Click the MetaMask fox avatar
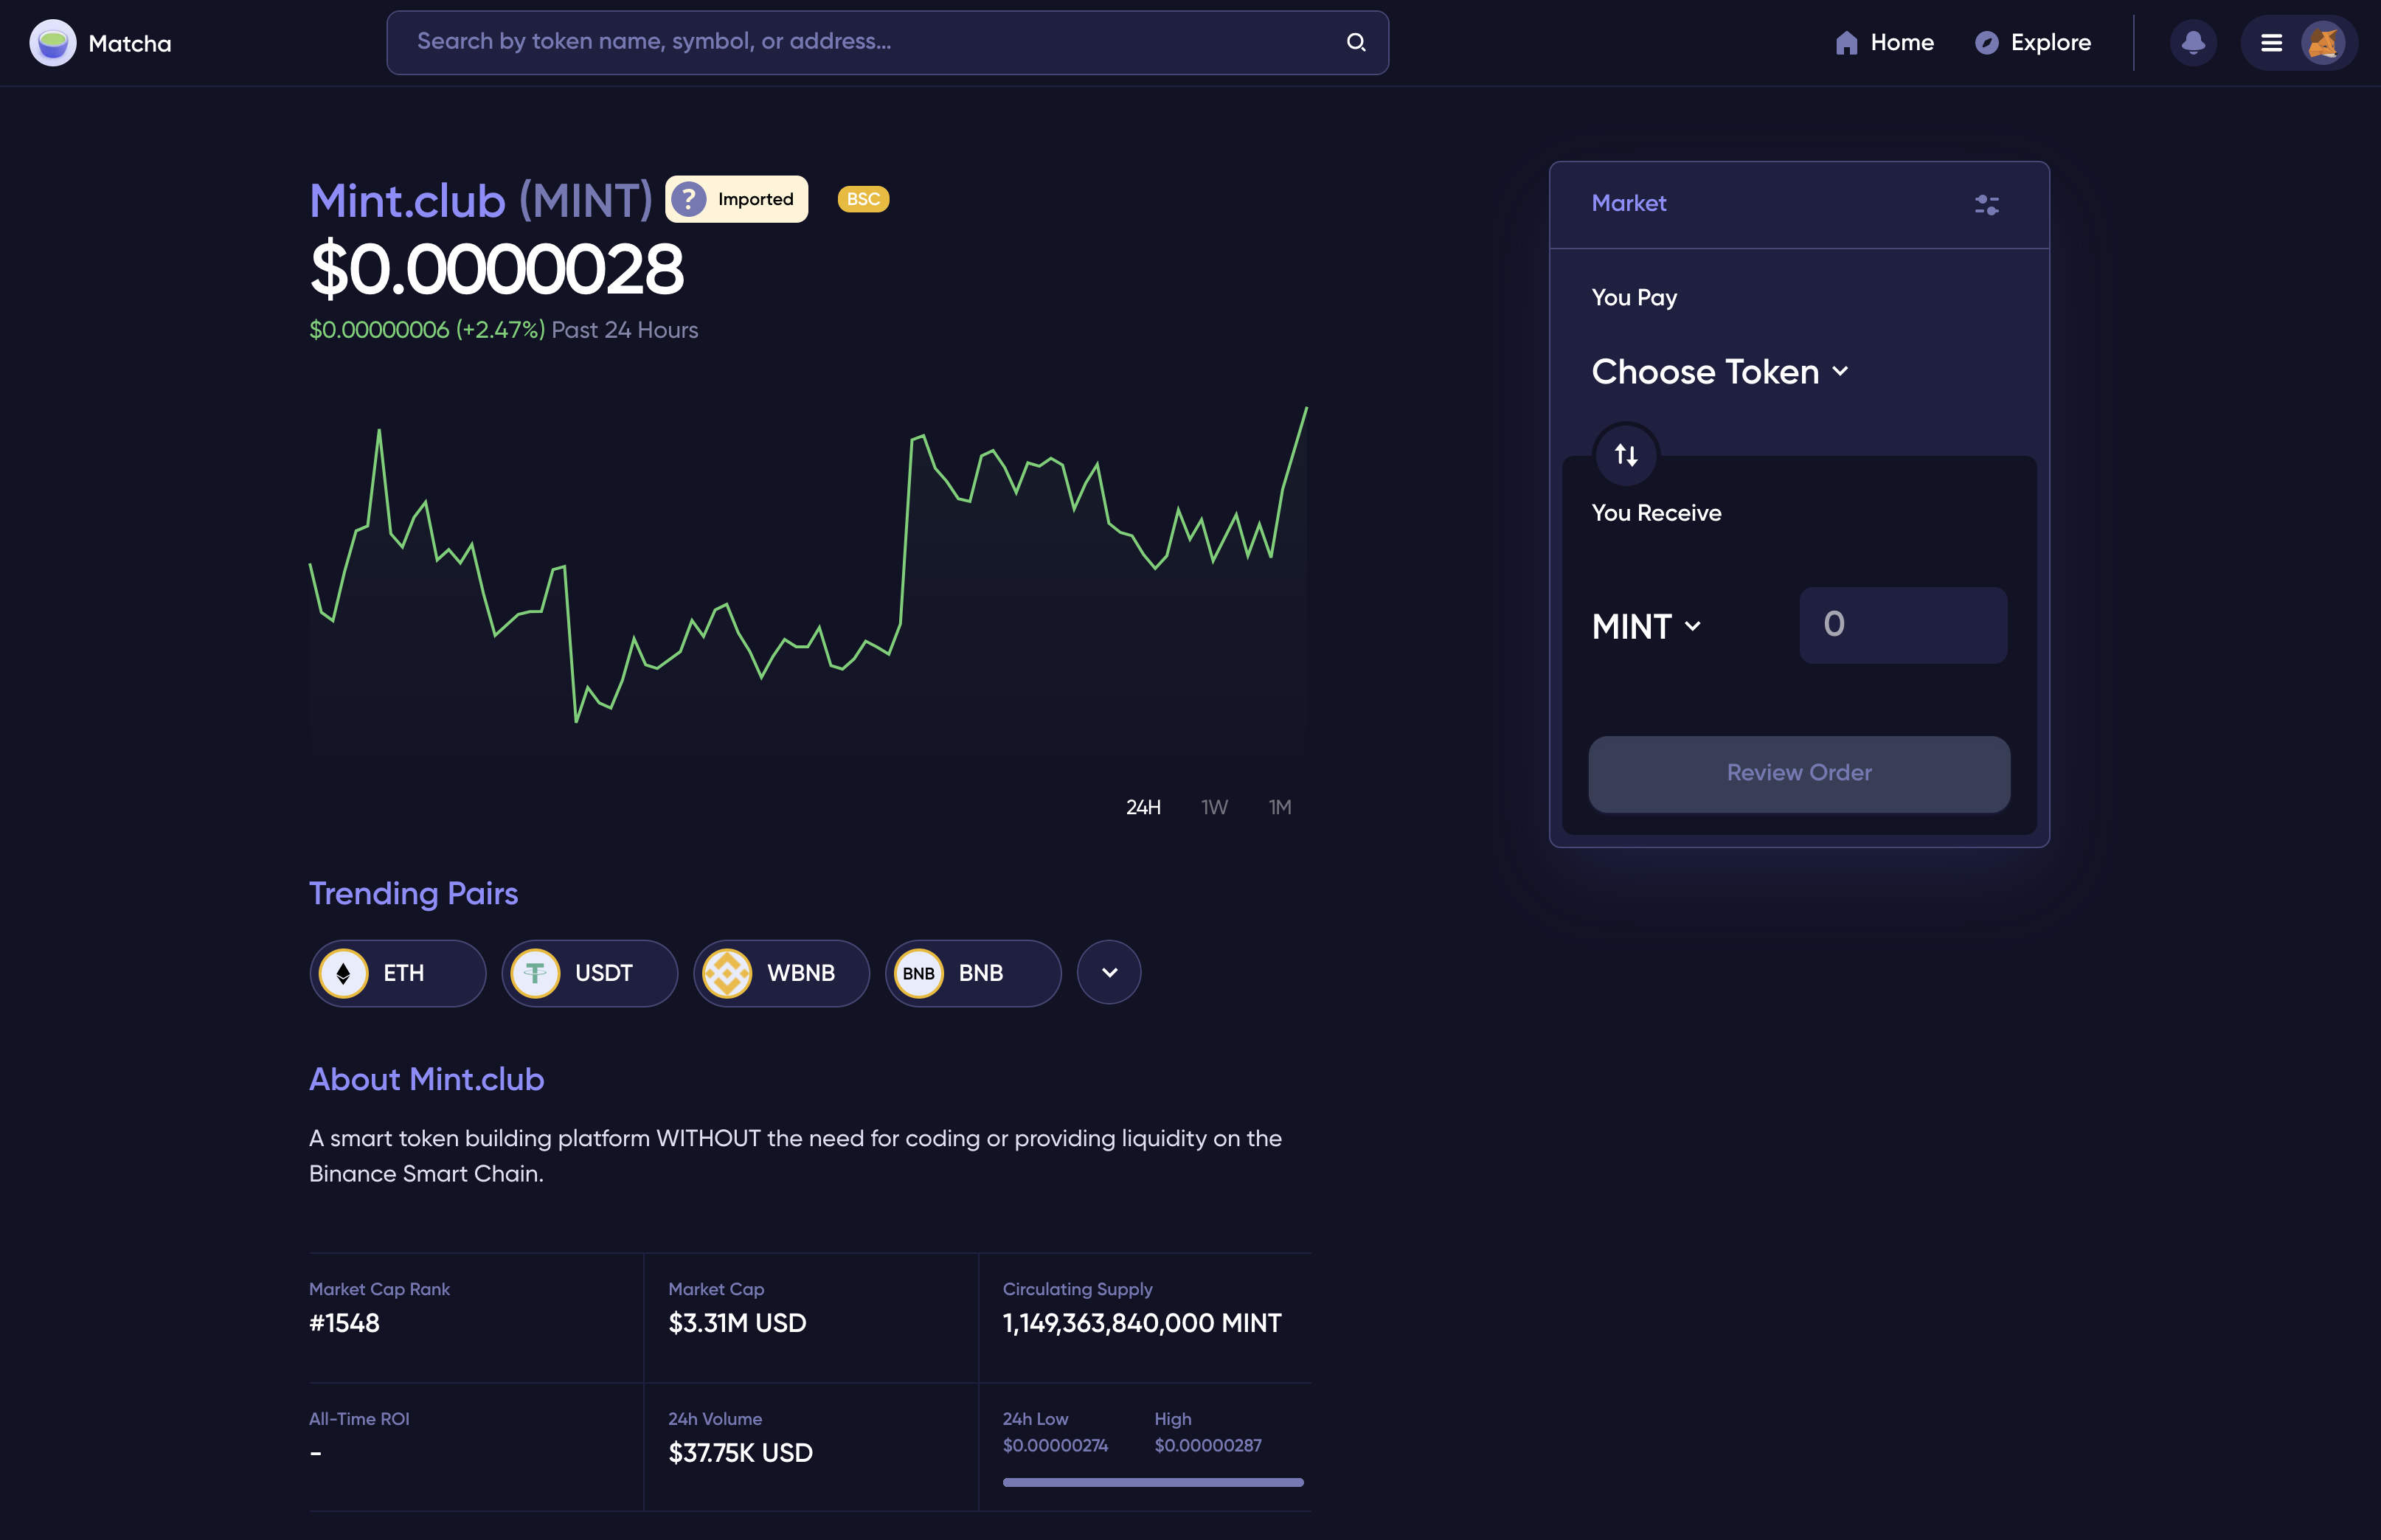The image size is (2381, 1540). (2323, 43)
